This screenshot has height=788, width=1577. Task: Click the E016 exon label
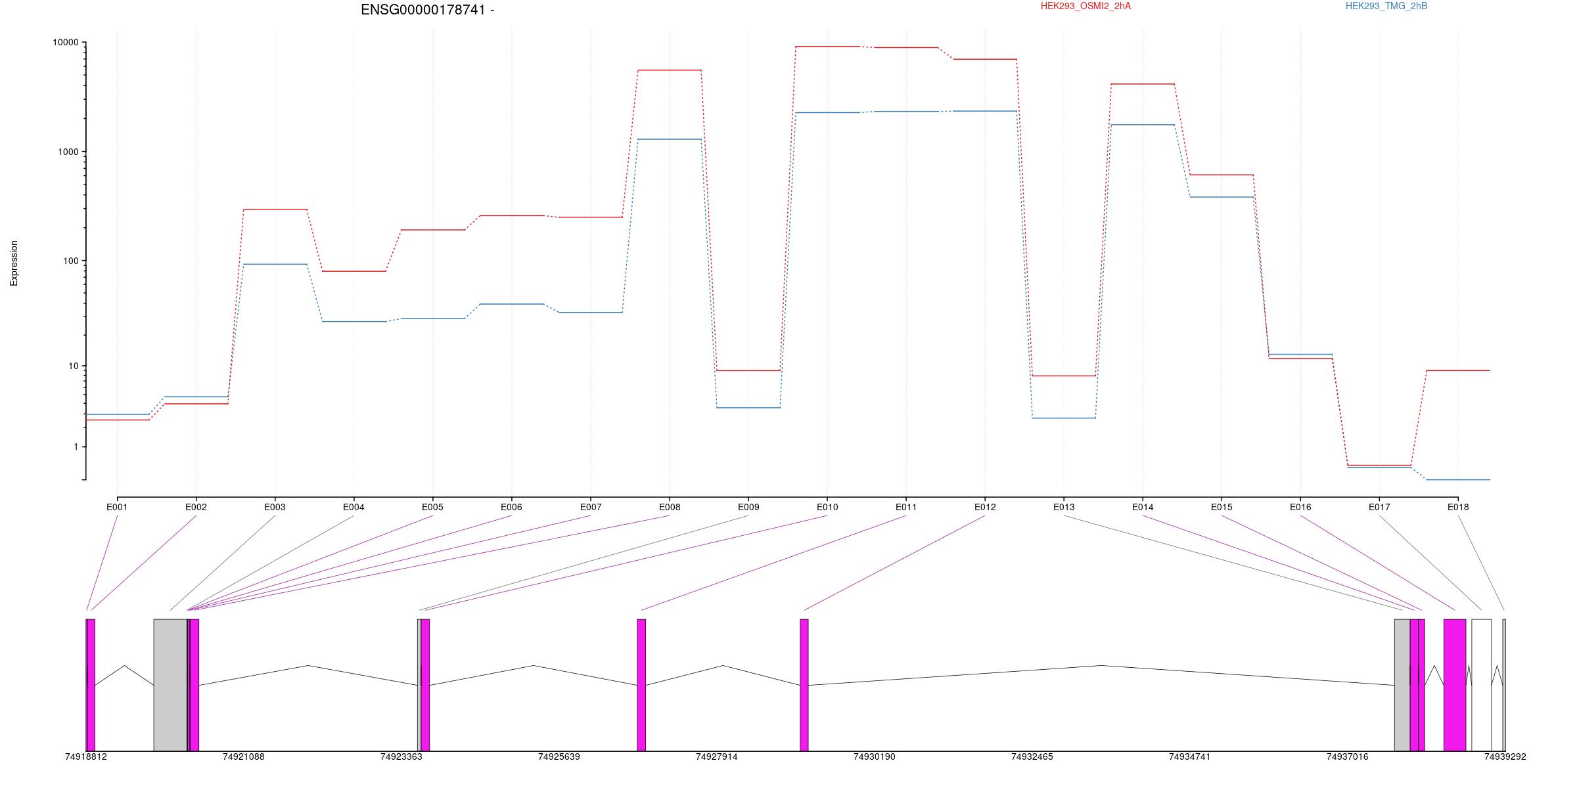[x=1300, y=507]
